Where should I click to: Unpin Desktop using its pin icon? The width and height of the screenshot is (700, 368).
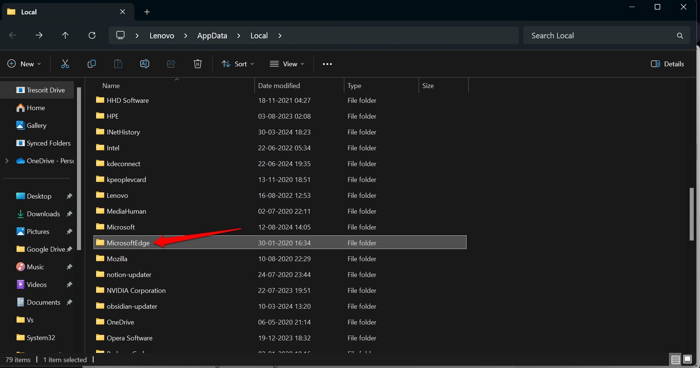point(69,196)
